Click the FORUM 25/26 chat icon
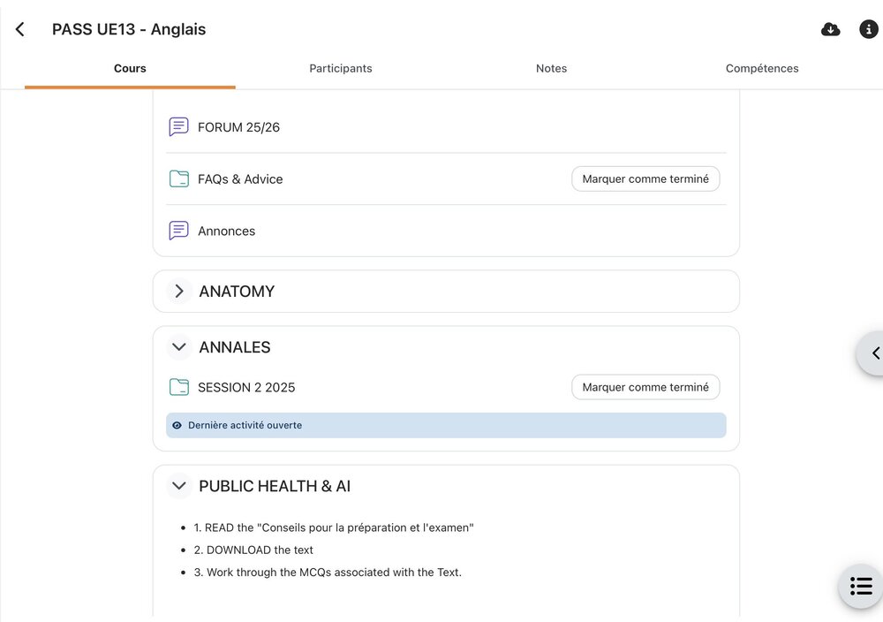The width and height of the screenshot is (883, 622). tap(178, 127)
